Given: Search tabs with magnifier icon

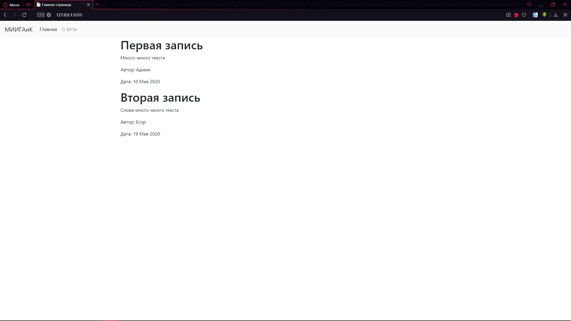Looking at the screenshot, I should (529, 4).
